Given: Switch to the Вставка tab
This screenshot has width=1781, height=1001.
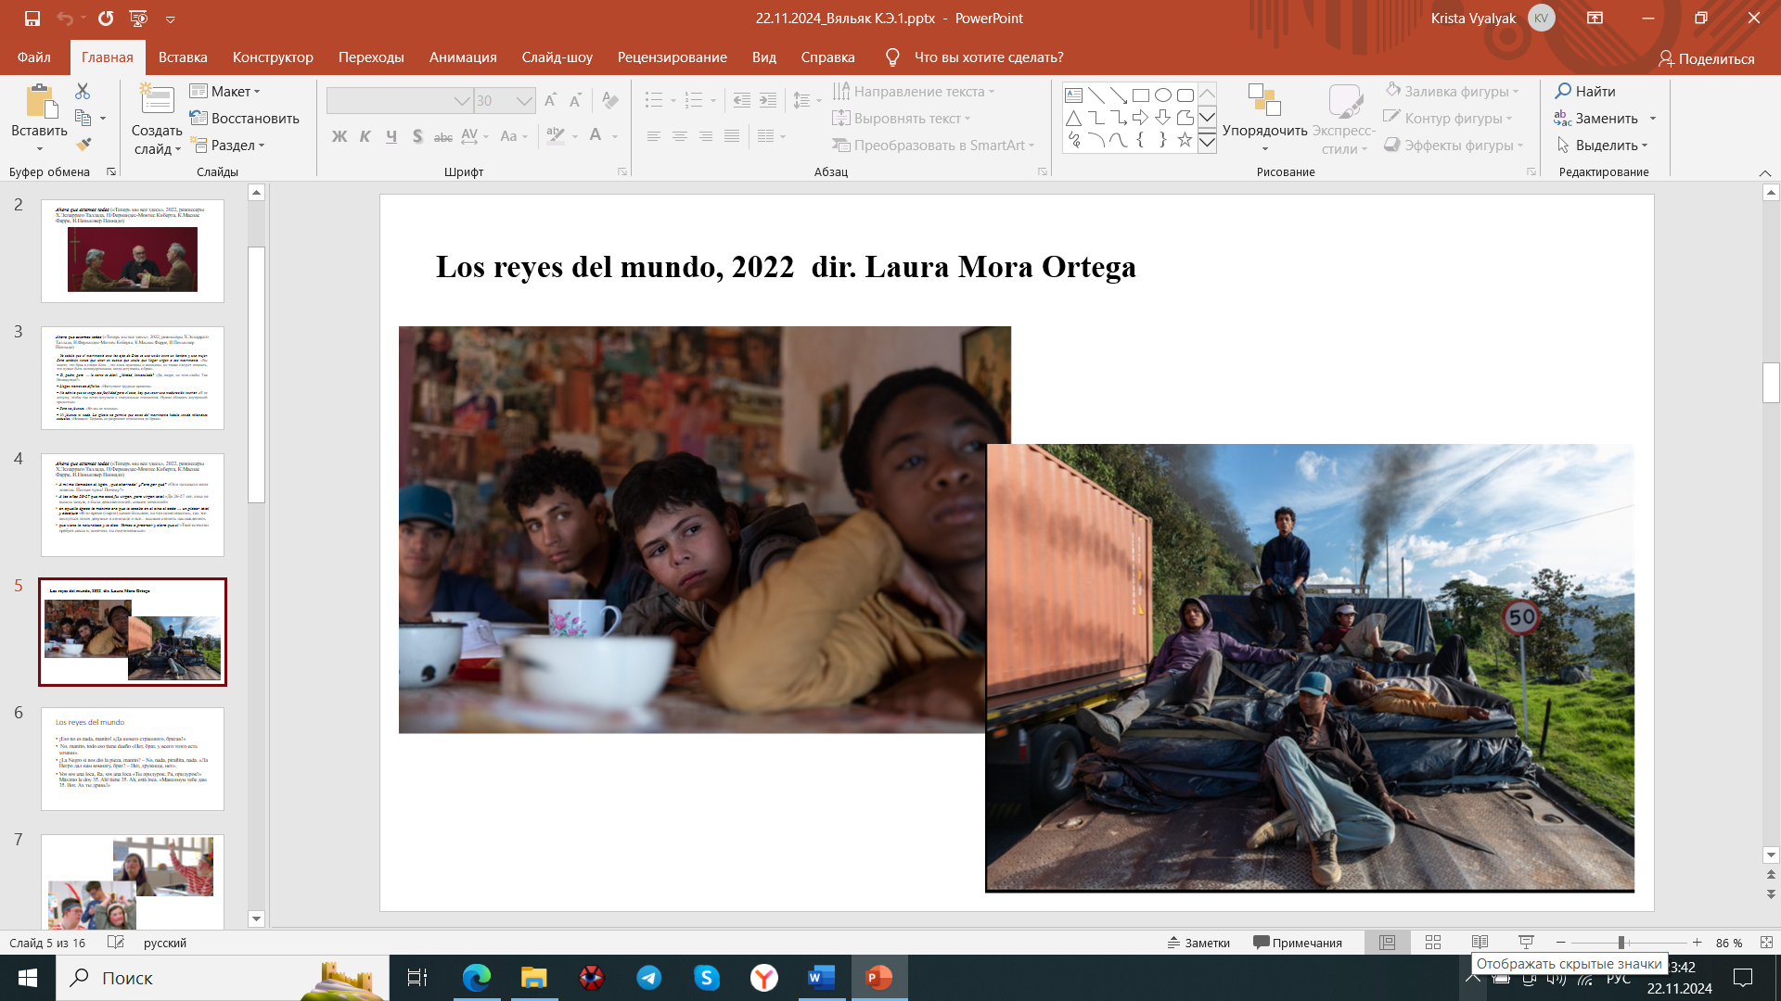Looking at the screenshot, I should (x=183, y=57).
